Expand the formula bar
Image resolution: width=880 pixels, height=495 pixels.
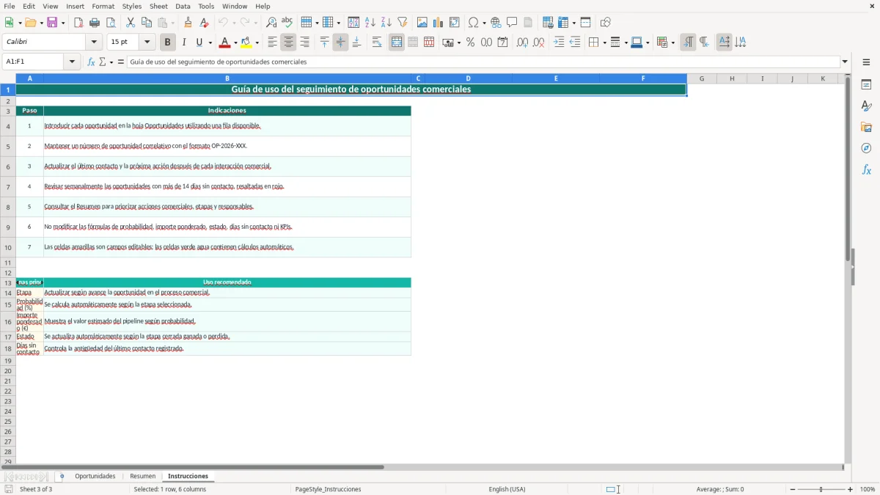tap(845, 62)
